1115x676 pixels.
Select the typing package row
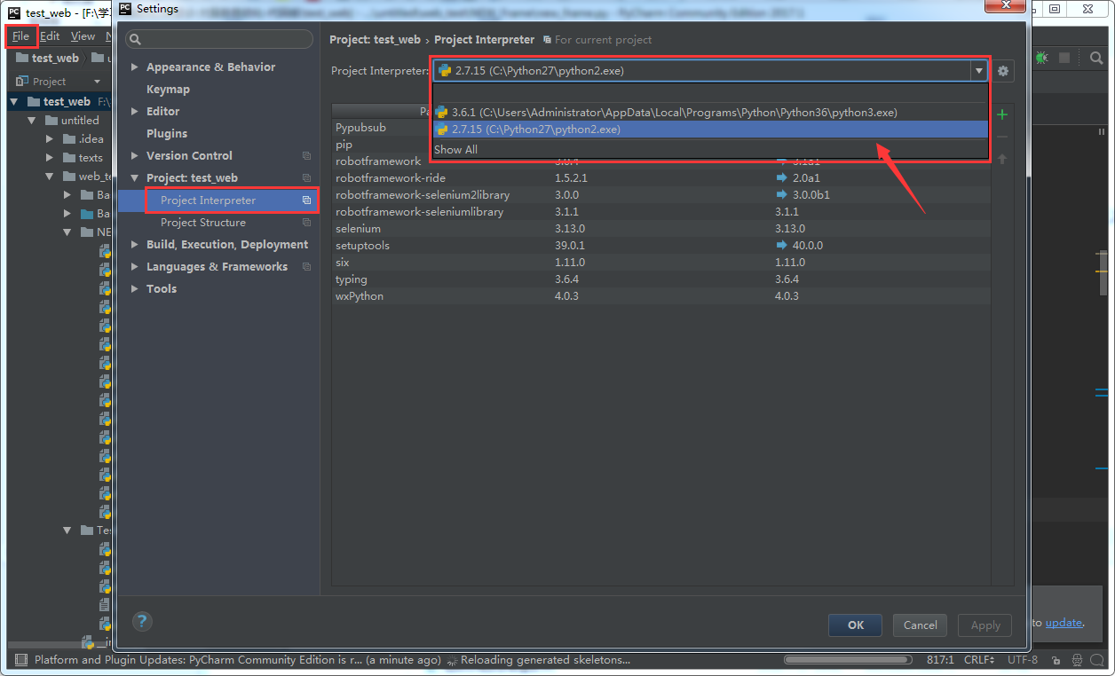[x=661, y=279]
